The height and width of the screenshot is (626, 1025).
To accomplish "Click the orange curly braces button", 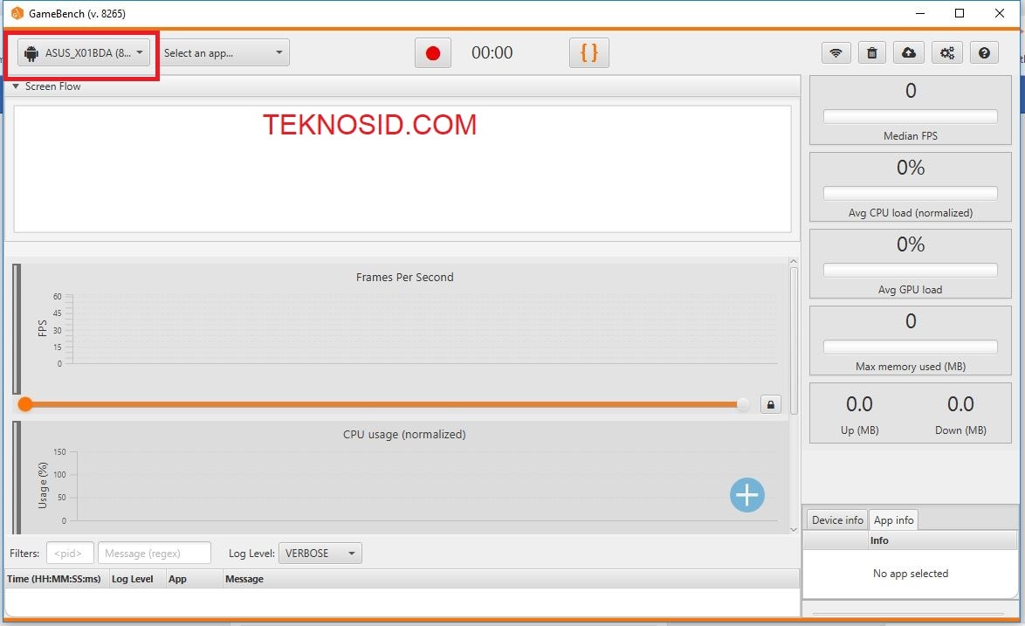I will (589, 53).
